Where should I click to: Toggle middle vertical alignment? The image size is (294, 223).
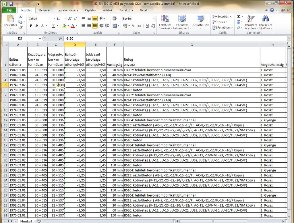click(x=89, y=18)
